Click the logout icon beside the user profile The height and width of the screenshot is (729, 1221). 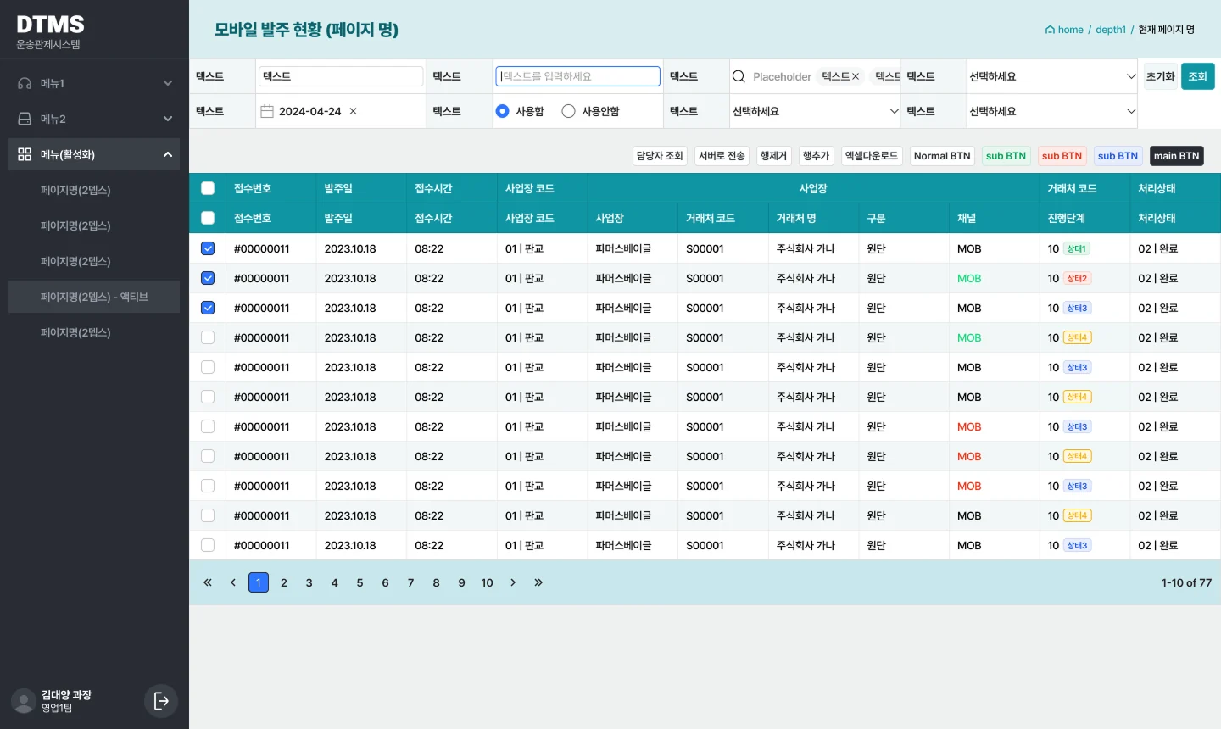(161, 701)
